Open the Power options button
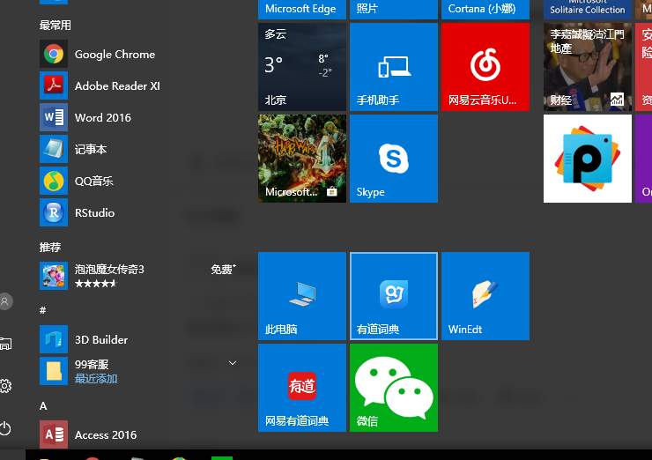This screenshot has height=460, width=652. coord(5,428)
